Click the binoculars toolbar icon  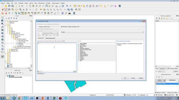70,13
